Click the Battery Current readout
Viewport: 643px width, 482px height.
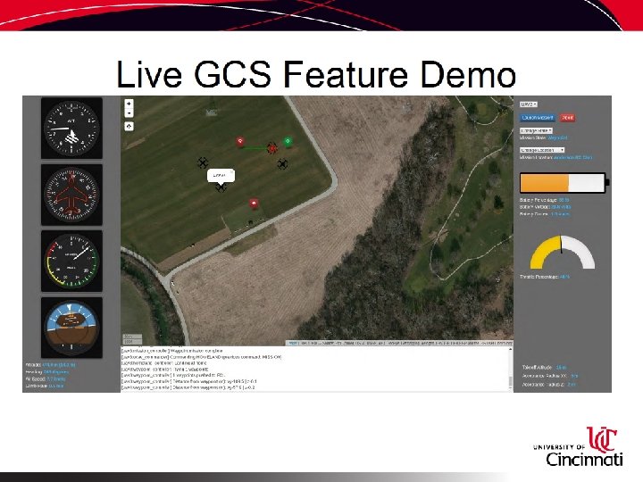[544, 214]
